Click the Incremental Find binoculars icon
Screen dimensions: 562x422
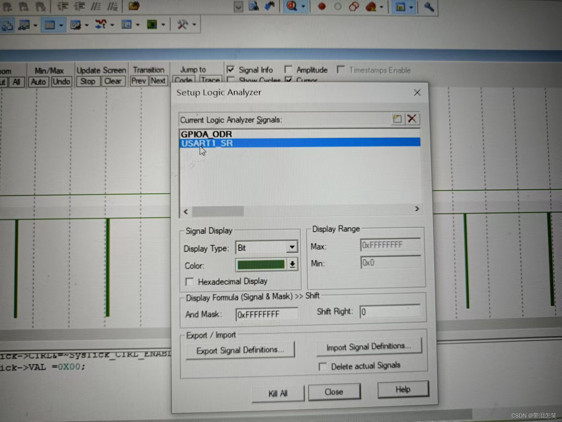click(270, 6)
